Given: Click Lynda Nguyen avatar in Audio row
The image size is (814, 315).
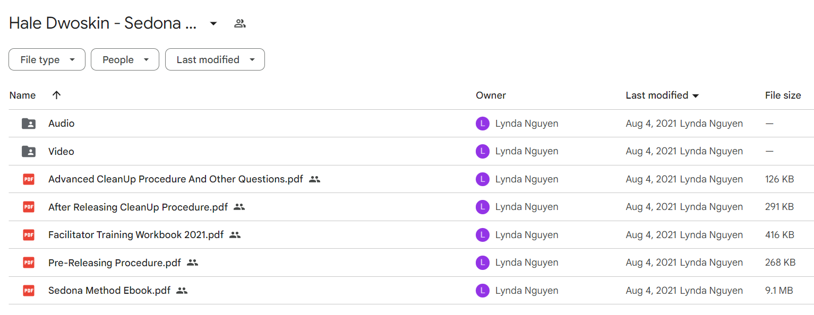Looking at the screenshot, I should click(x=482, y=124).
